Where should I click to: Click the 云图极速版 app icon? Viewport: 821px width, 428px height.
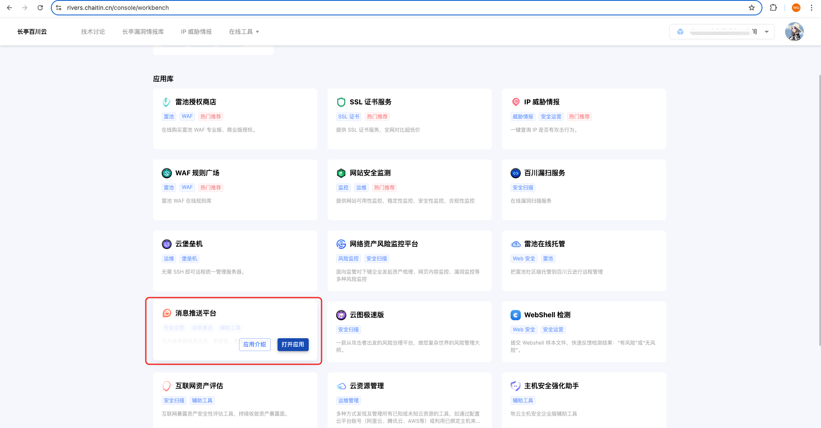[341, 315]
